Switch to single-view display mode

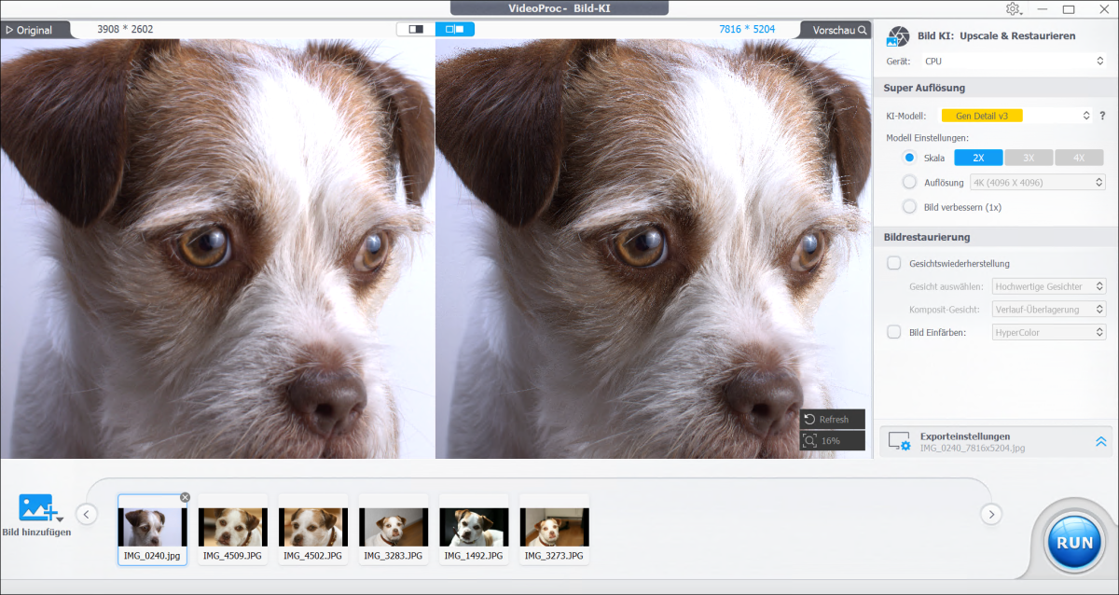414,29
